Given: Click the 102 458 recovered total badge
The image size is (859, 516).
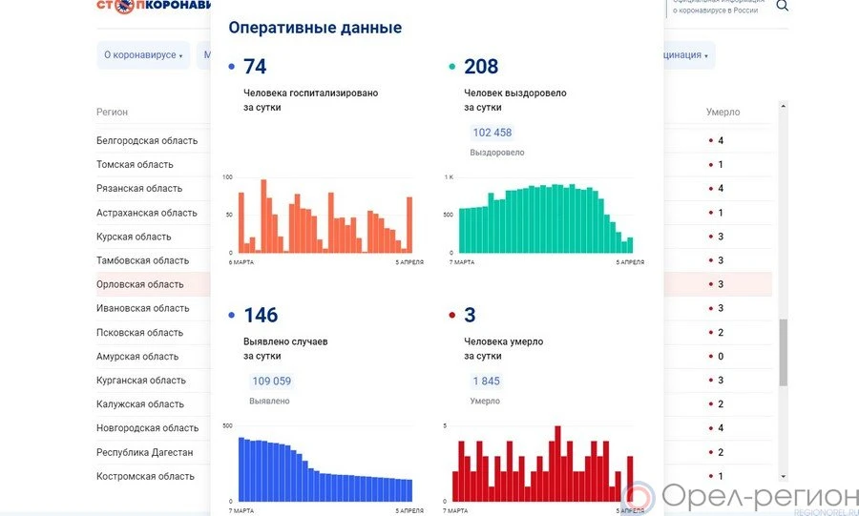Looking at the screenshot, I should point(492,133).
